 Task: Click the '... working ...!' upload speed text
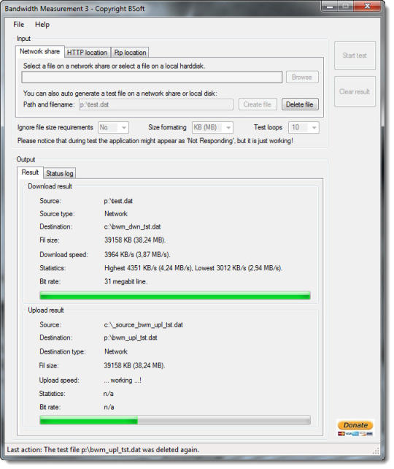[x=123, y=381]
